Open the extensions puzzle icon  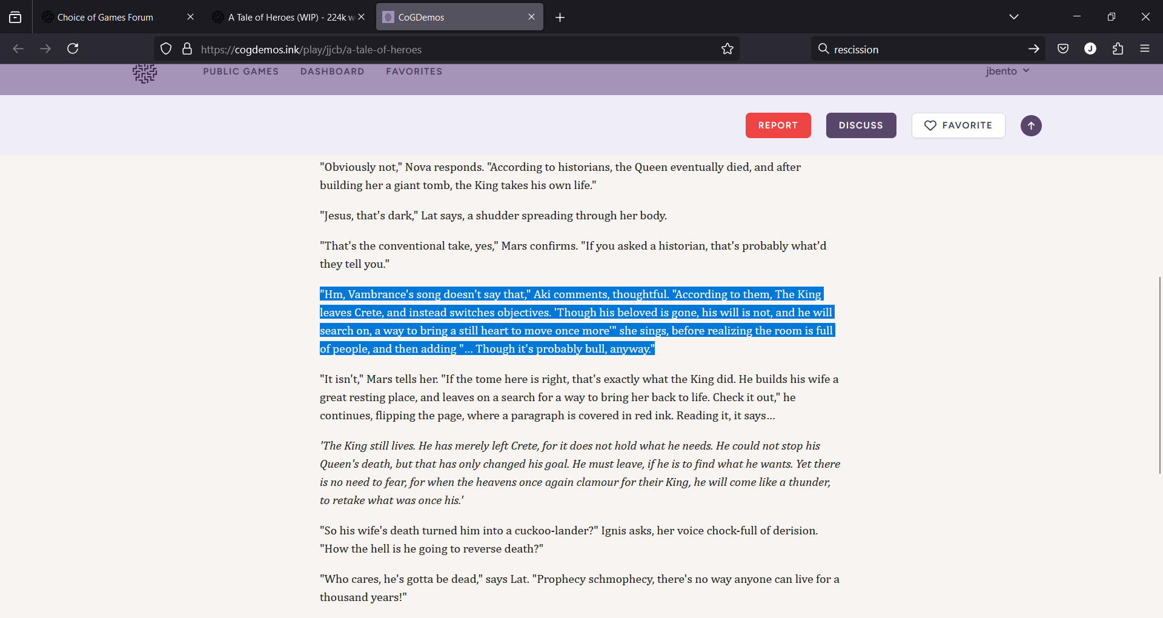tap(1118, 48)
